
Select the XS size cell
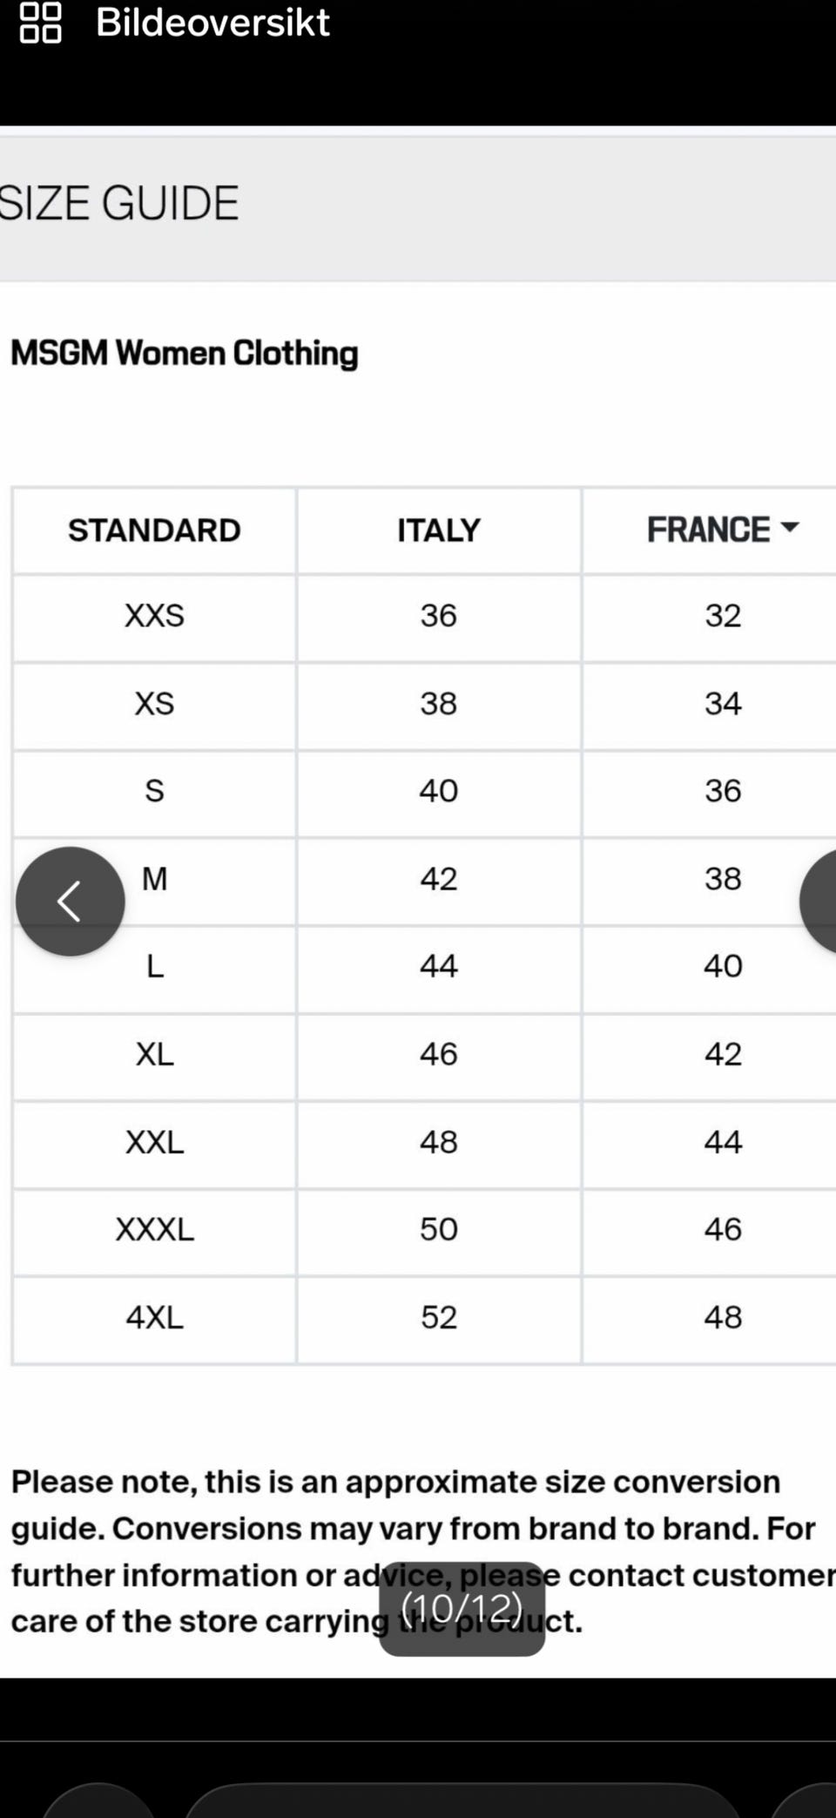point(154,706)
